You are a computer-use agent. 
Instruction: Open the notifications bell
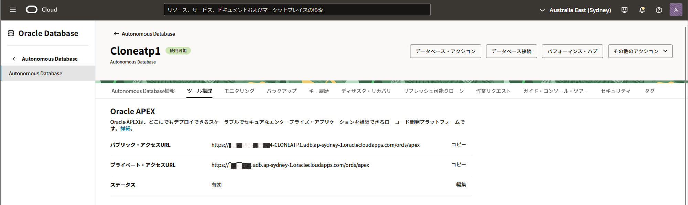[x=642, y=10]
